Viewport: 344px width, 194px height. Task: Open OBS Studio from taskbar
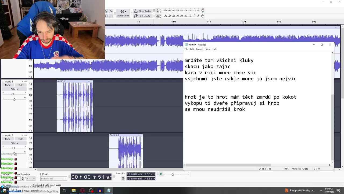point(91,190)
